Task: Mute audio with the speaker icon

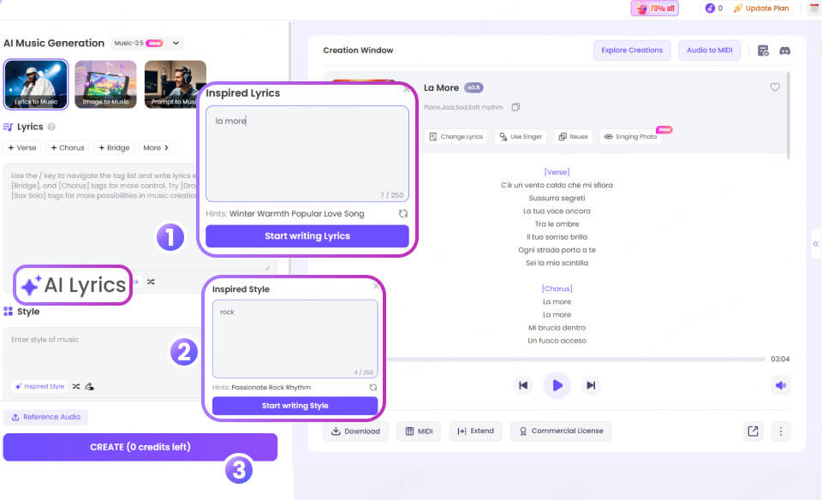Action: pyautogui.click(x=780, y=385)
